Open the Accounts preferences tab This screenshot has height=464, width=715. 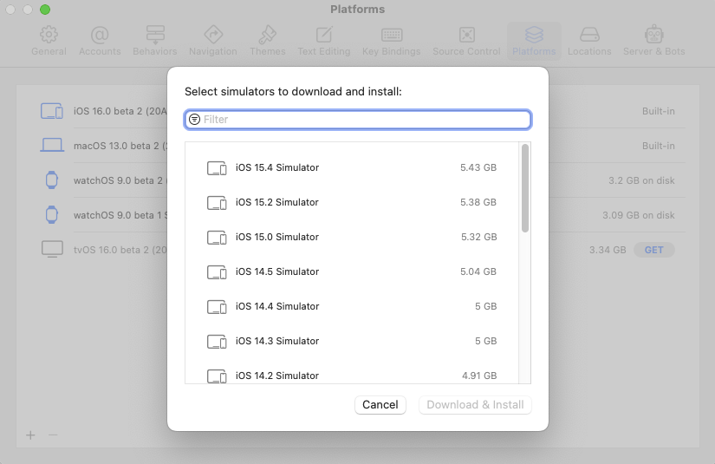[100, 40]
